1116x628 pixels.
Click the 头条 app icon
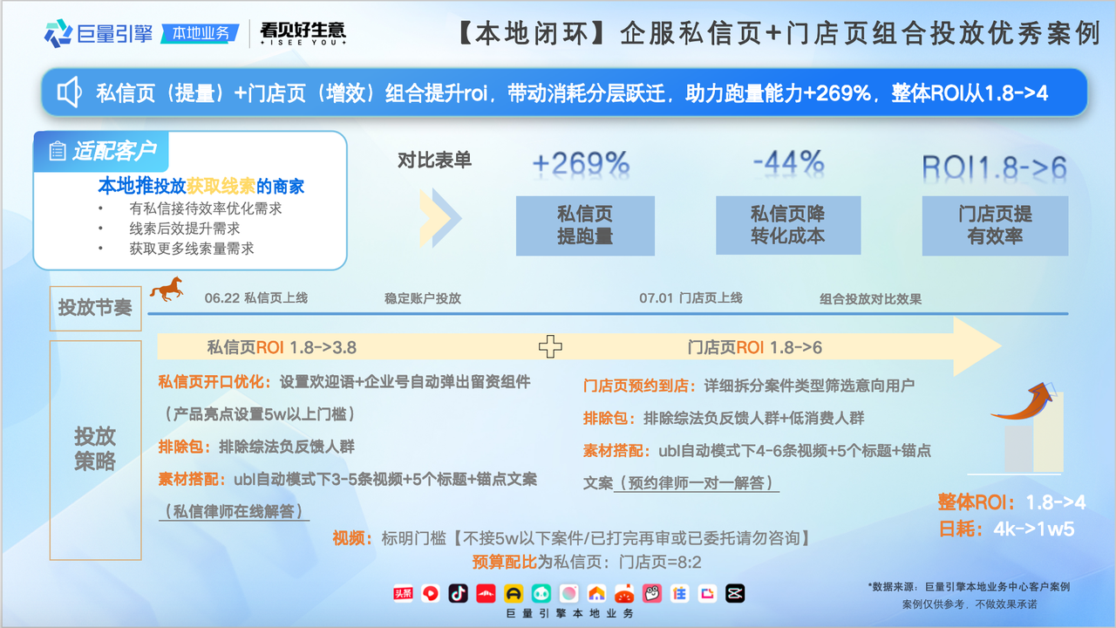(403, 593)
